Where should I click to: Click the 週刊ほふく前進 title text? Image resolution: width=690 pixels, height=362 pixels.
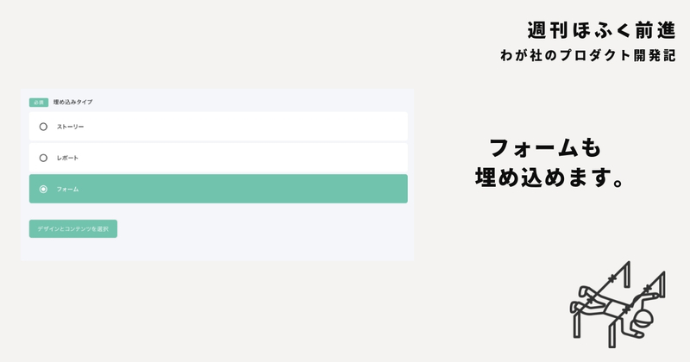tap(601, 30)
